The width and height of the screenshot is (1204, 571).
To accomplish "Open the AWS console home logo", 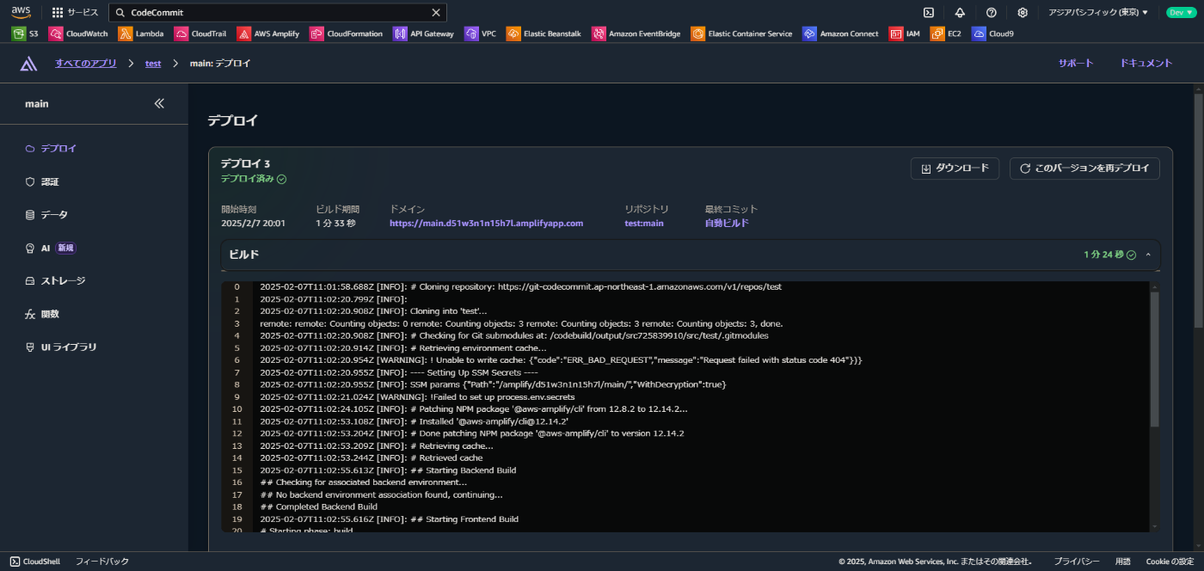I will (x=21, y=12).
